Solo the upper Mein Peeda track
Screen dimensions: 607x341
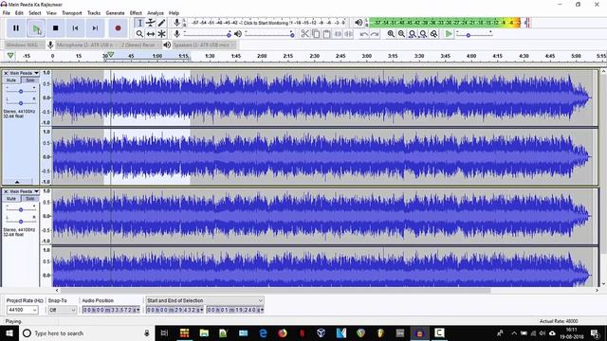coord(29,80)
